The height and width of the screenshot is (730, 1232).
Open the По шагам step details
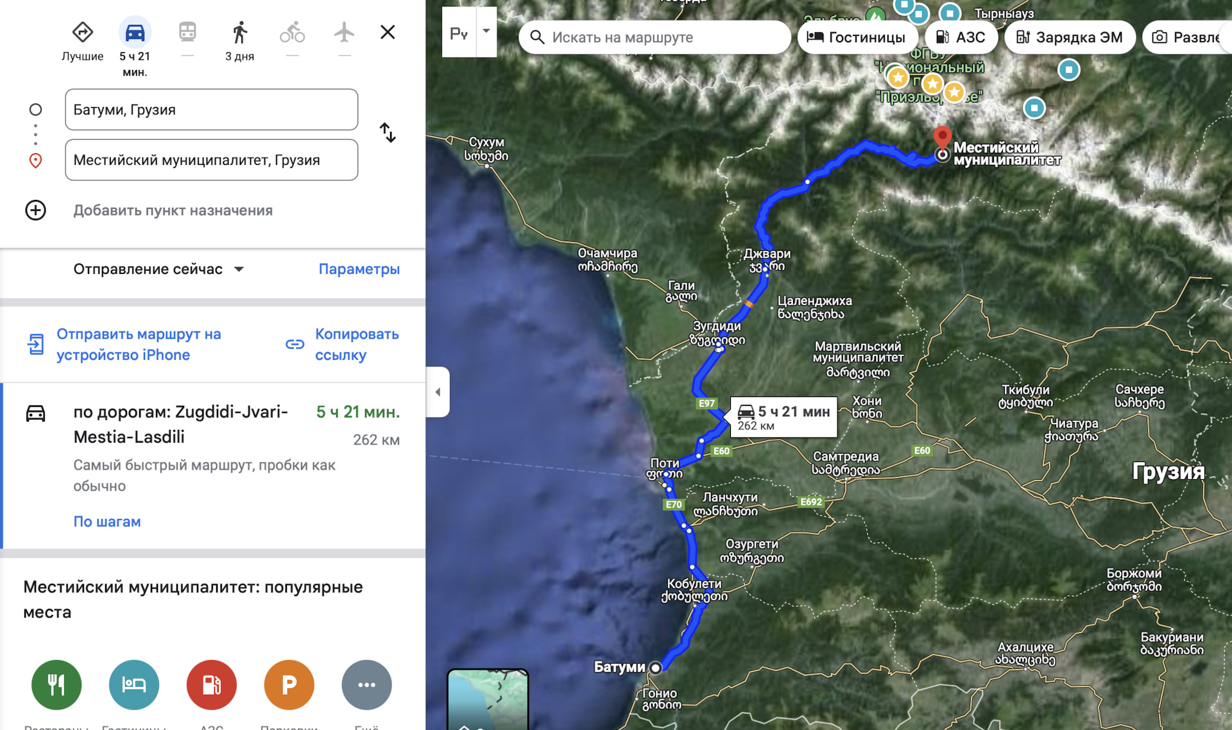click(107, 522)
